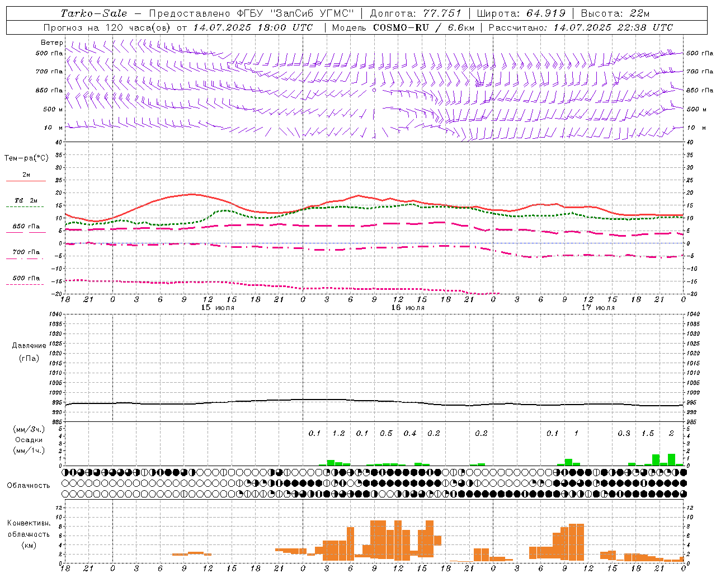
Task: Click the "10 м" wind level label on left
Action: pyautogui.click(x=54, y=128)
